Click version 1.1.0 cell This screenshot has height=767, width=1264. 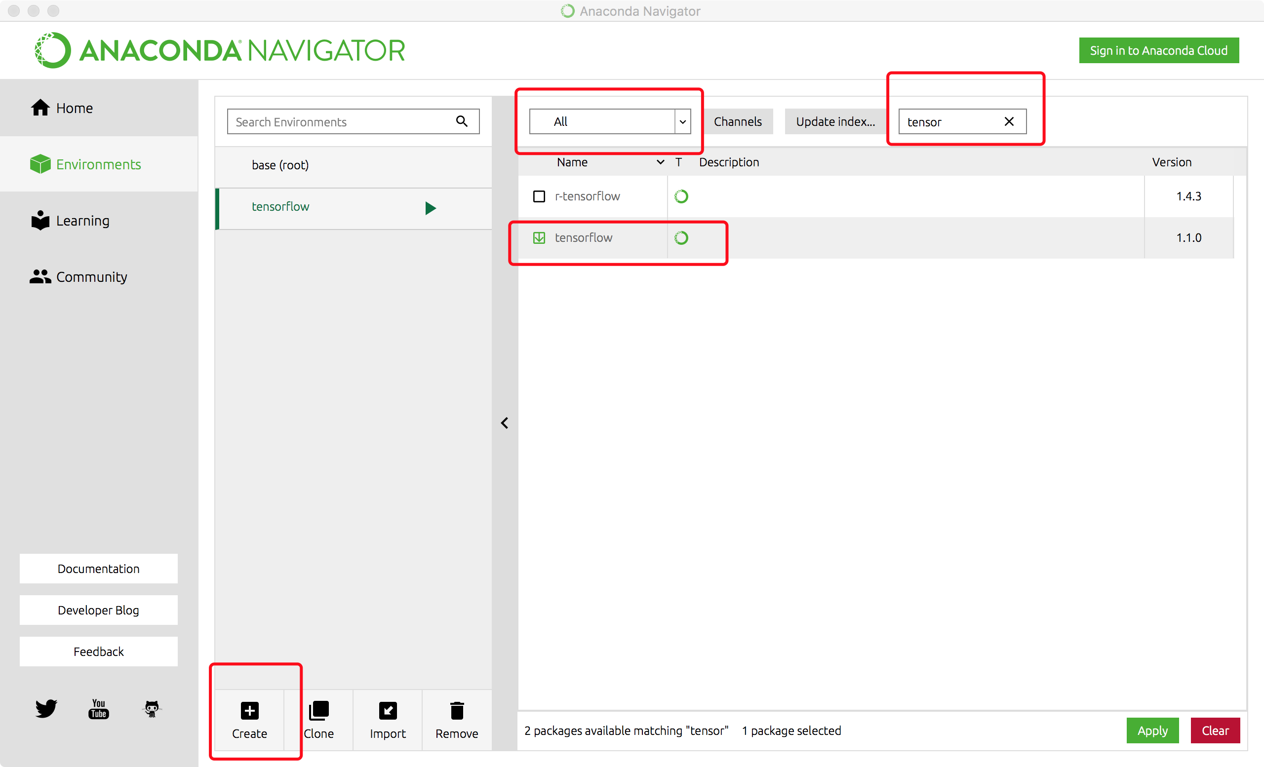click(x=1188, y=238)
